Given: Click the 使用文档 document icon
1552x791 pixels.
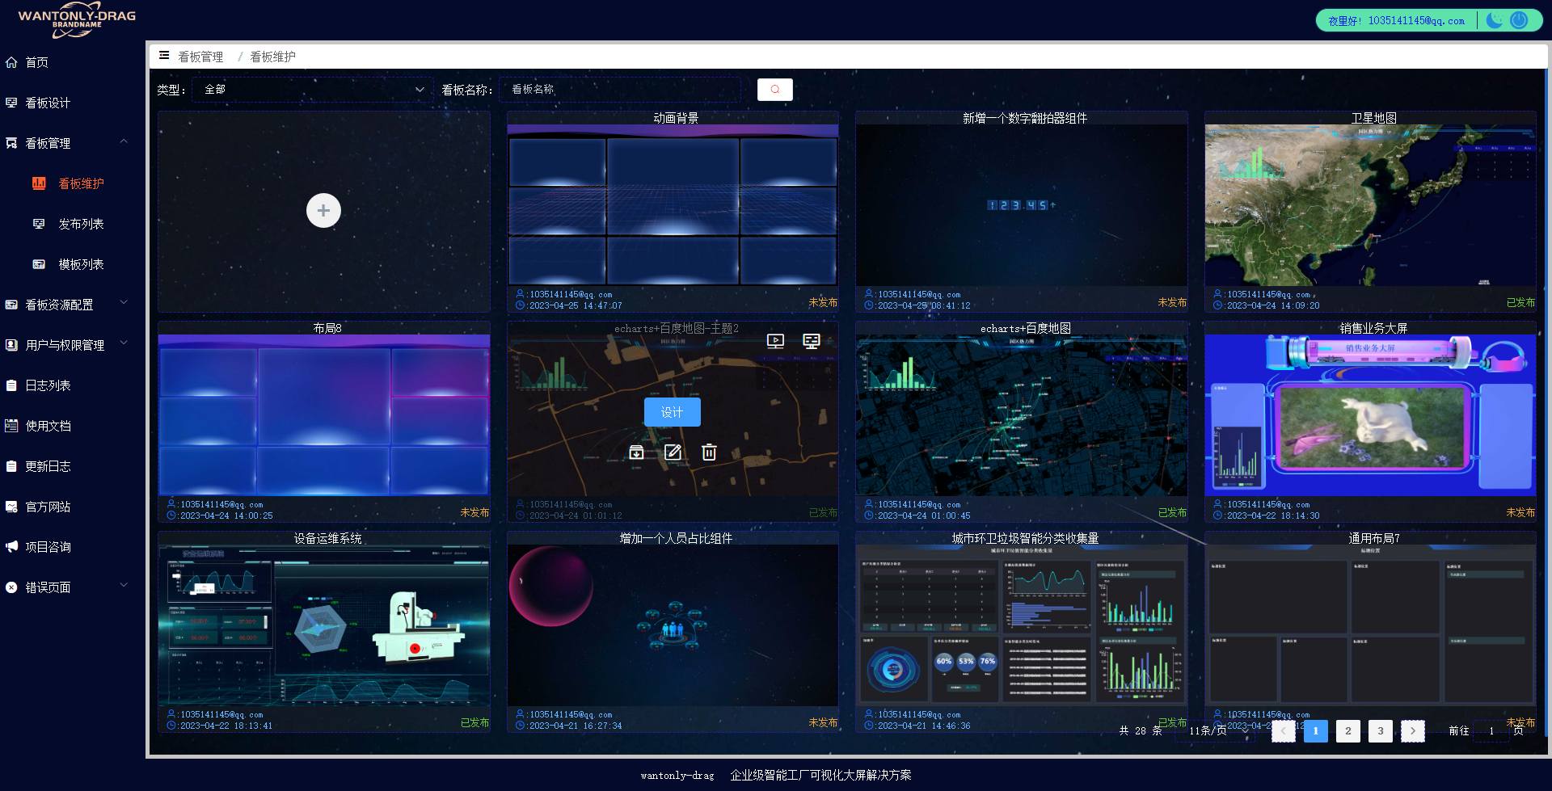Looking at the screenshot, I should click(11, 426).
